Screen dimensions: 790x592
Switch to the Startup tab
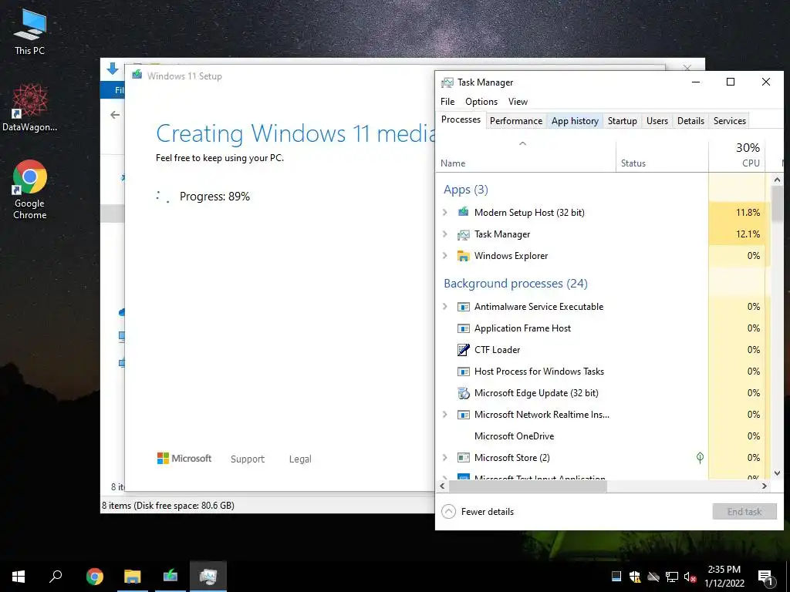(623, 121)
